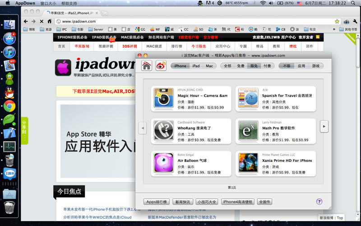The height and width of the screenshot is (226, 361).
Task: Click the Wi-Fi status icon
Action: coord(263,3)
